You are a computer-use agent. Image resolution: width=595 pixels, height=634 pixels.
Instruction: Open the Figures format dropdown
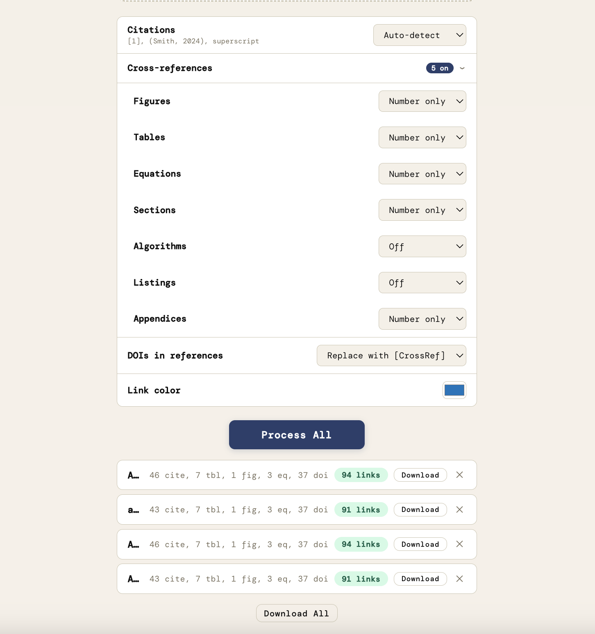pyautogui.click(x=422, y=101)
